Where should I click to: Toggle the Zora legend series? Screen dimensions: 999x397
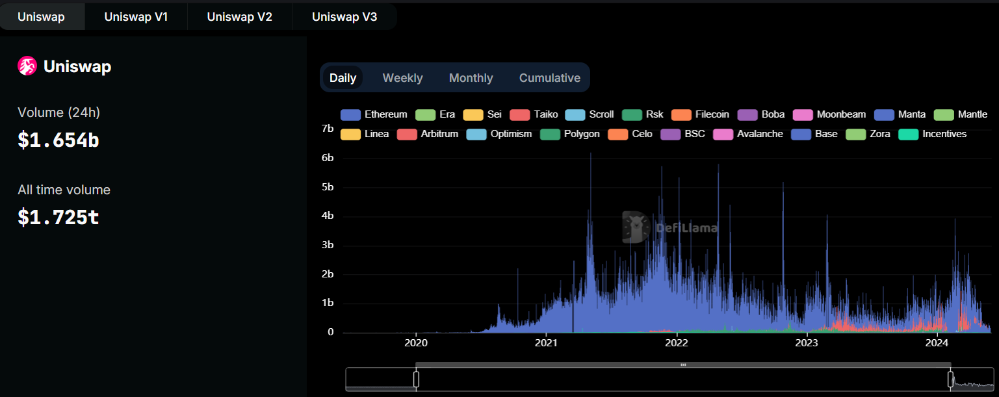[x=867, y=134]
